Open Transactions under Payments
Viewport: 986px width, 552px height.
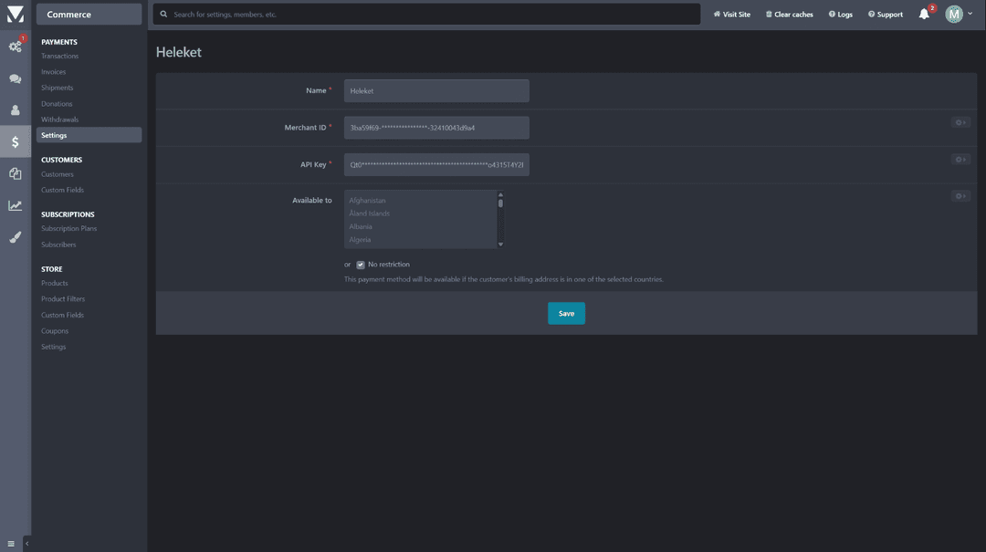(59, 57)
